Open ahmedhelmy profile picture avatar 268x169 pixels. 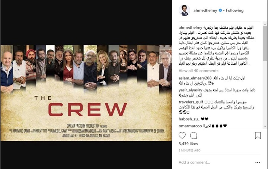184,10
